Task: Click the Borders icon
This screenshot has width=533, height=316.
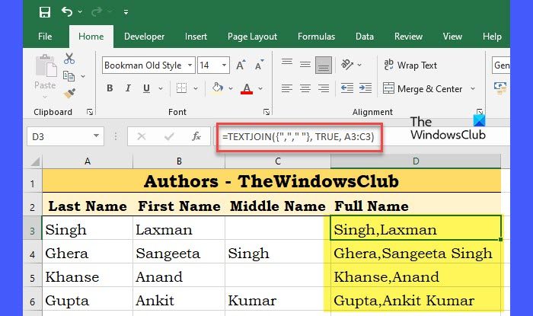Action: (x=181, y=88)
